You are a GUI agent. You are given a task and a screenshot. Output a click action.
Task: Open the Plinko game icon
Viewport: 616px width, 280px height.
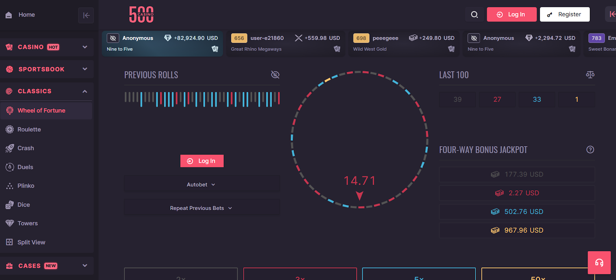[x=10, y=186]
